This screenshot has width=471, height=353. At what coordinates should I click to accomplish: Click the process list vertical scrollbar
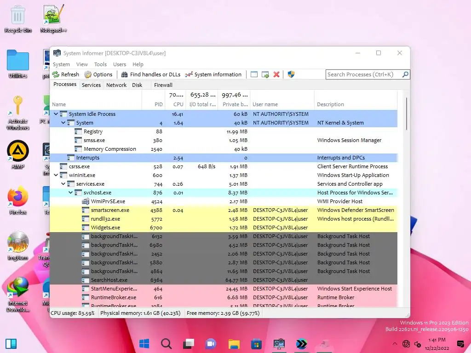pyautogui.click(x=407, y=114)
